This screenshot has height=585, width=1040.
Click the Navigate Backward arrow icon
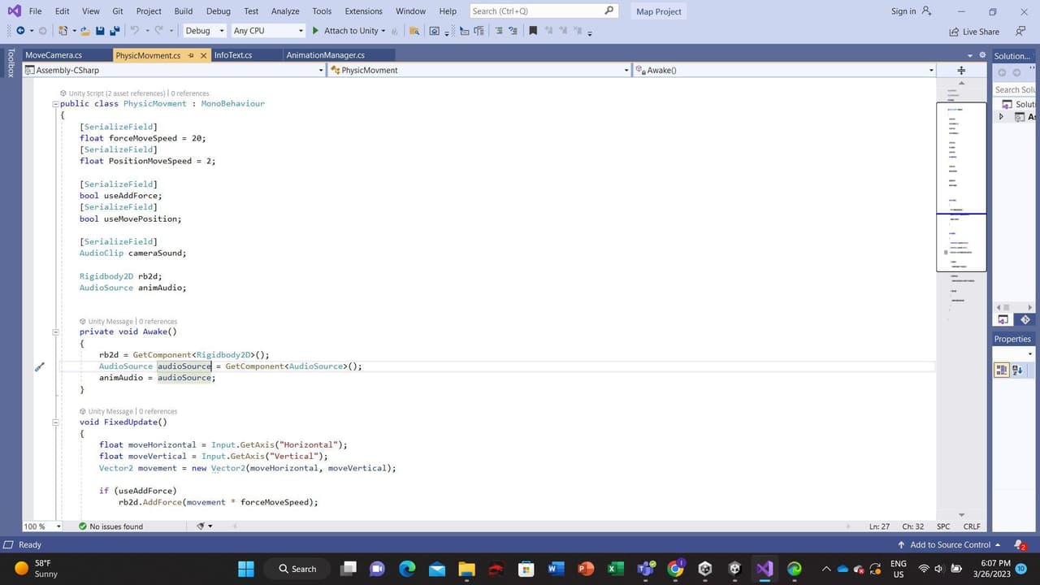(20, 31)
